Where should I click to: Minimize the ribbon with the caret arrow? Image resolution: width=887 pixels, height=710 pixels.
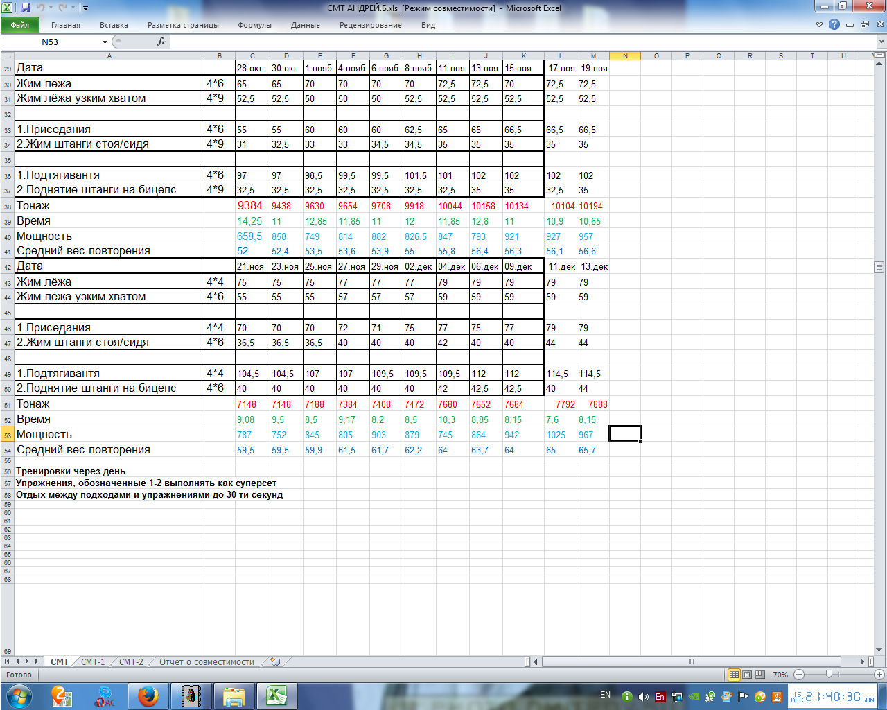click(819, 25)
